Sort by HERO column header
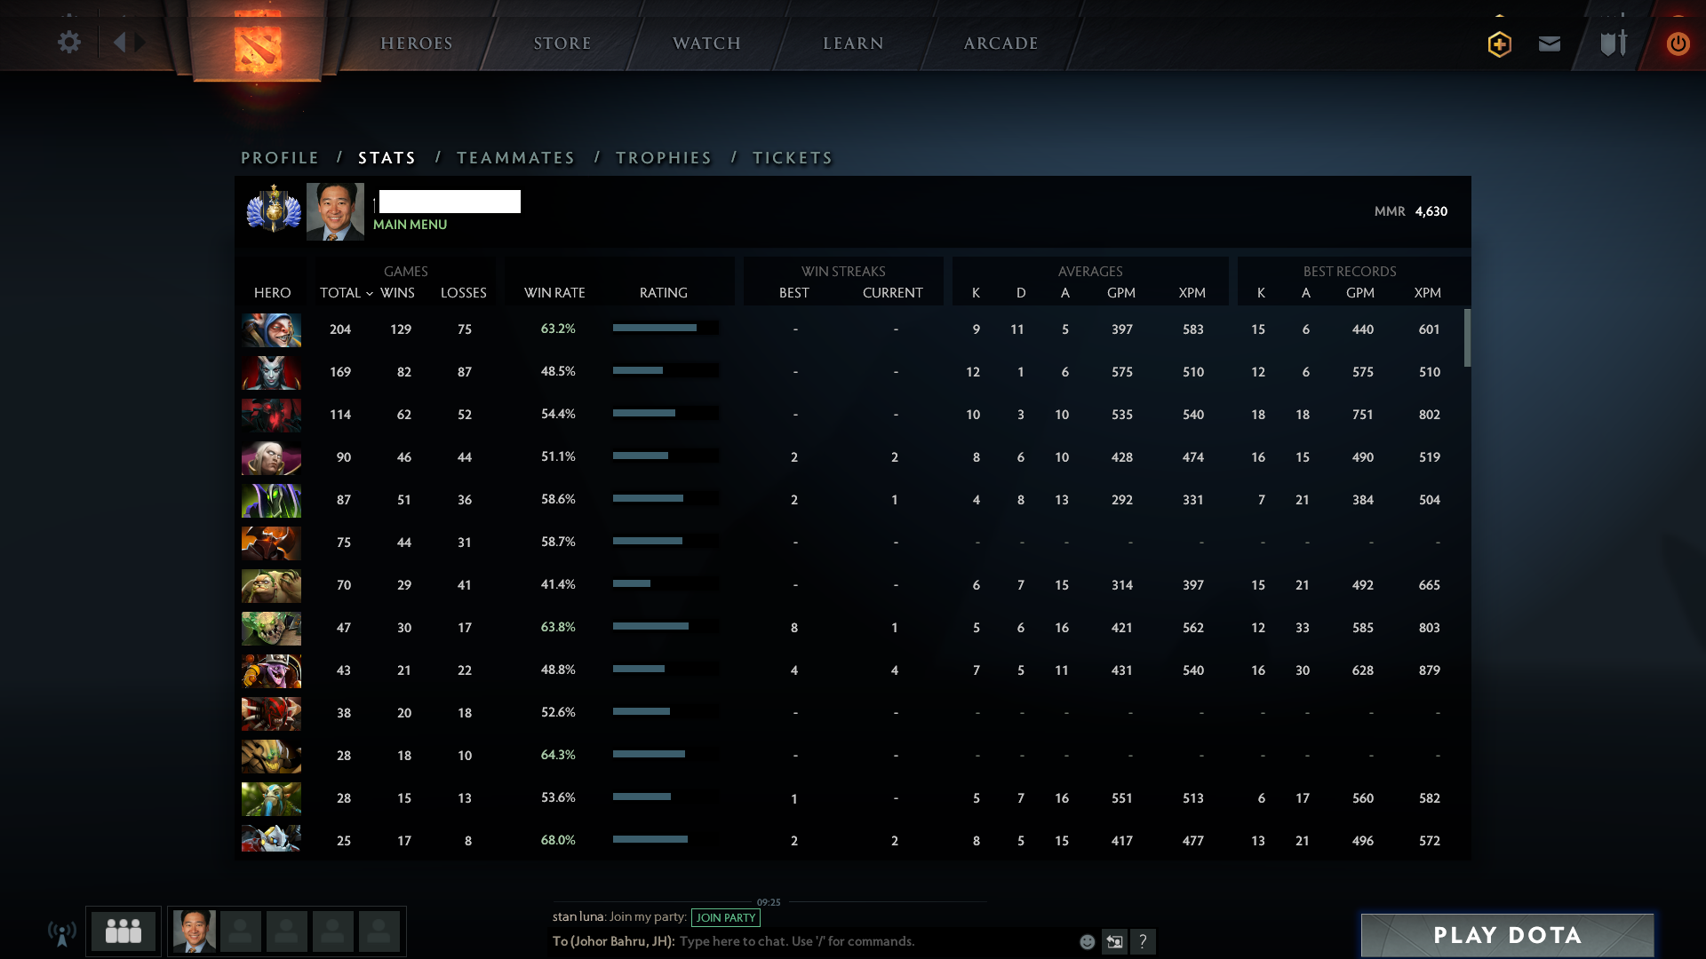1706x959 pixels. pyautogui.click(x=273, y=293)
